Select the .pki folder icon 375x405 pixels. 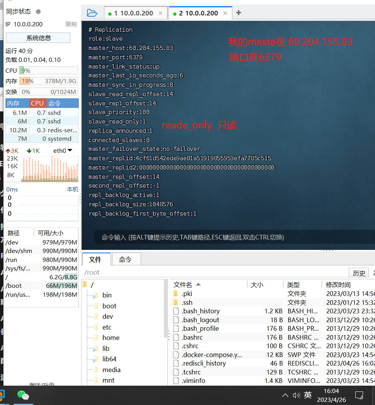[x=176, y=294]
